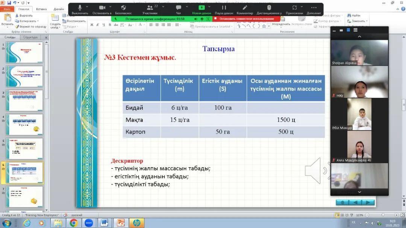The height and width of the screenshot is (228, 406).
Task: Open Word from taskbar
Action: pyautogui.click(x=105, y=223)
